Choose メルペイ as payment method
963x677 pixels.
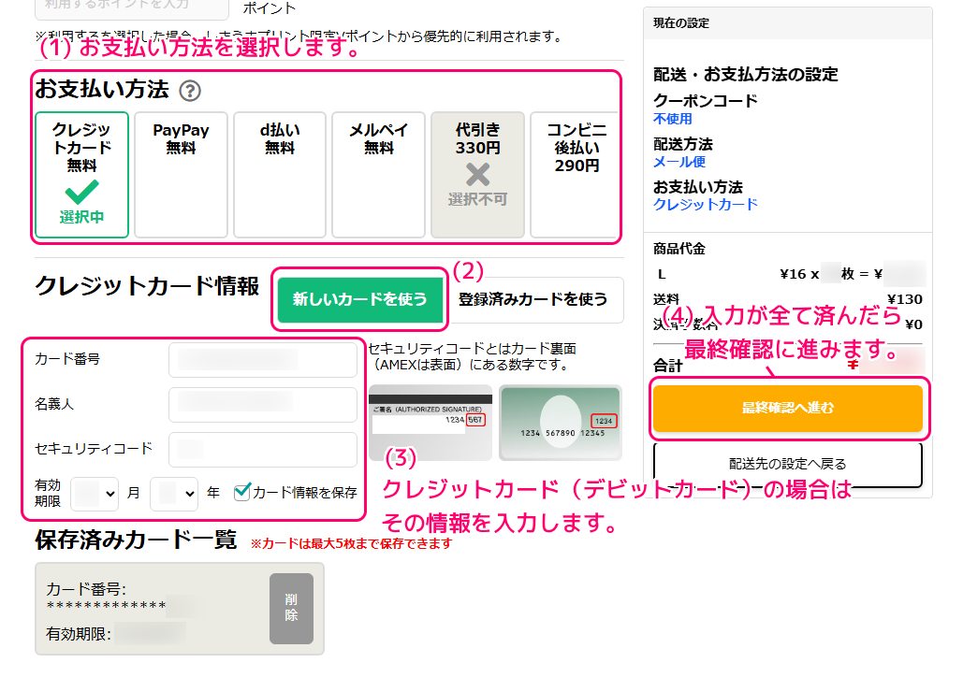pos(378,175)
